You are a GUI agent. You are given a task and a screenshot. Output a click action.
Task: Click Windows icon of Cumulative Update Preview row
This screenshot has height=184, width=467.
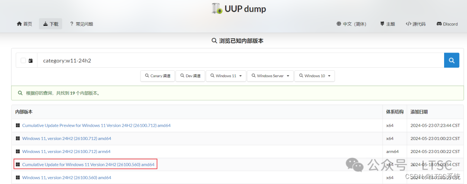coord(18,125)
